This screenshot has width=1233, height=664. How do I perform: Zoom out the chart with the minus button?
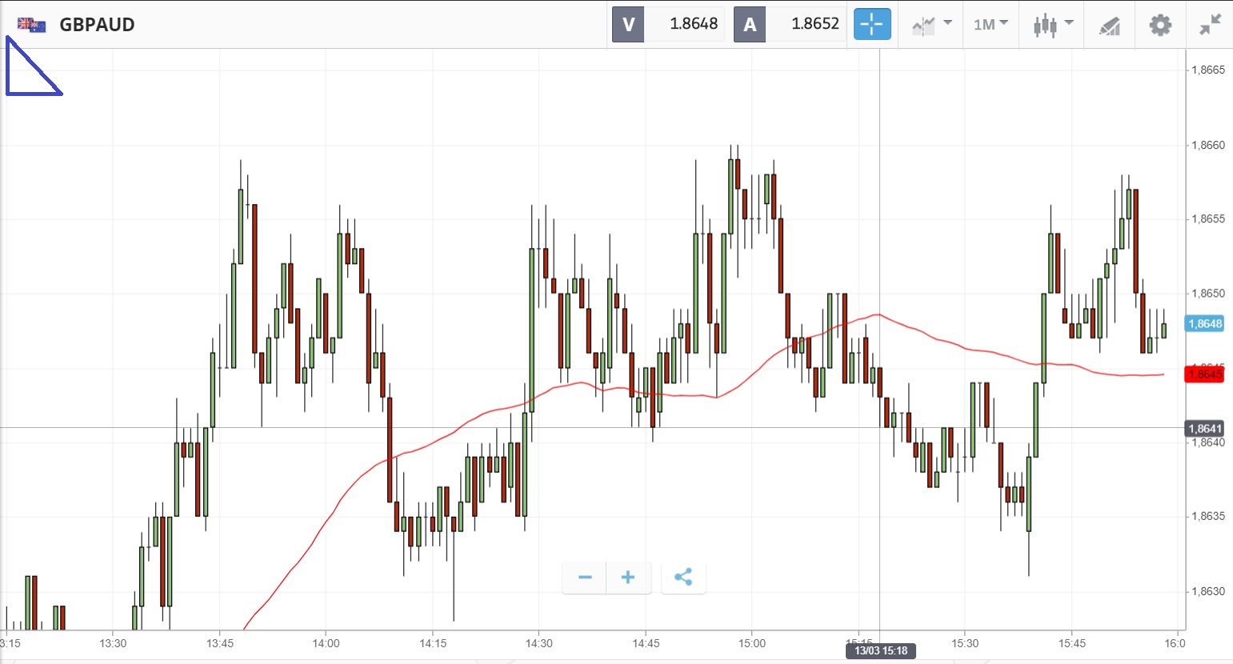click(585, 578)
